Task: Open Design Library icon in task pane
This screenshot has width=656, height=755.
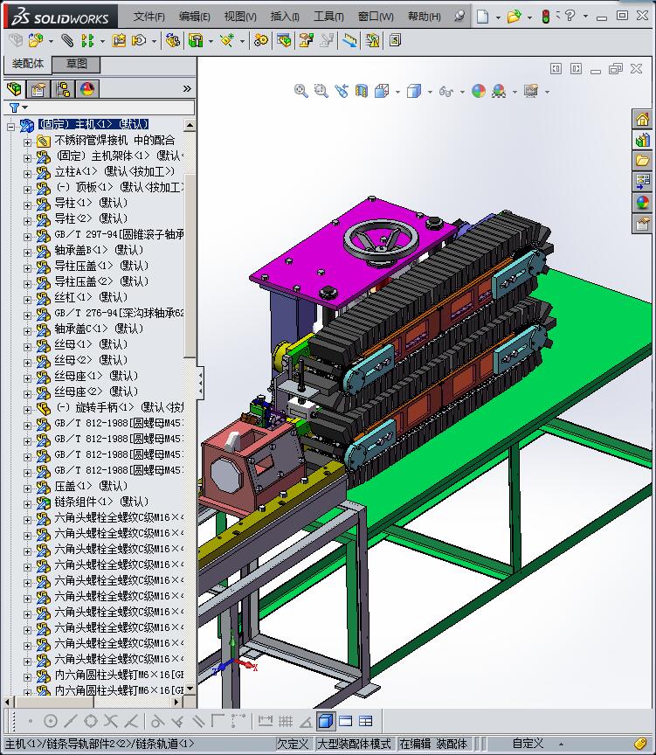Action: (643, 140)
